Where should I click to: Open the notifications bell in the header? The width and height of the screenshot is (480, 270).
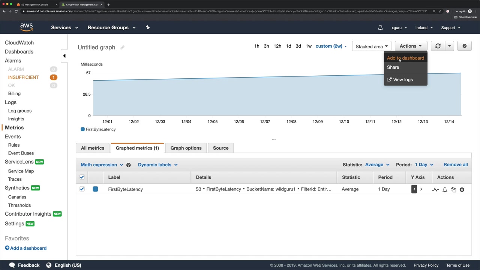tap(380, 27)
